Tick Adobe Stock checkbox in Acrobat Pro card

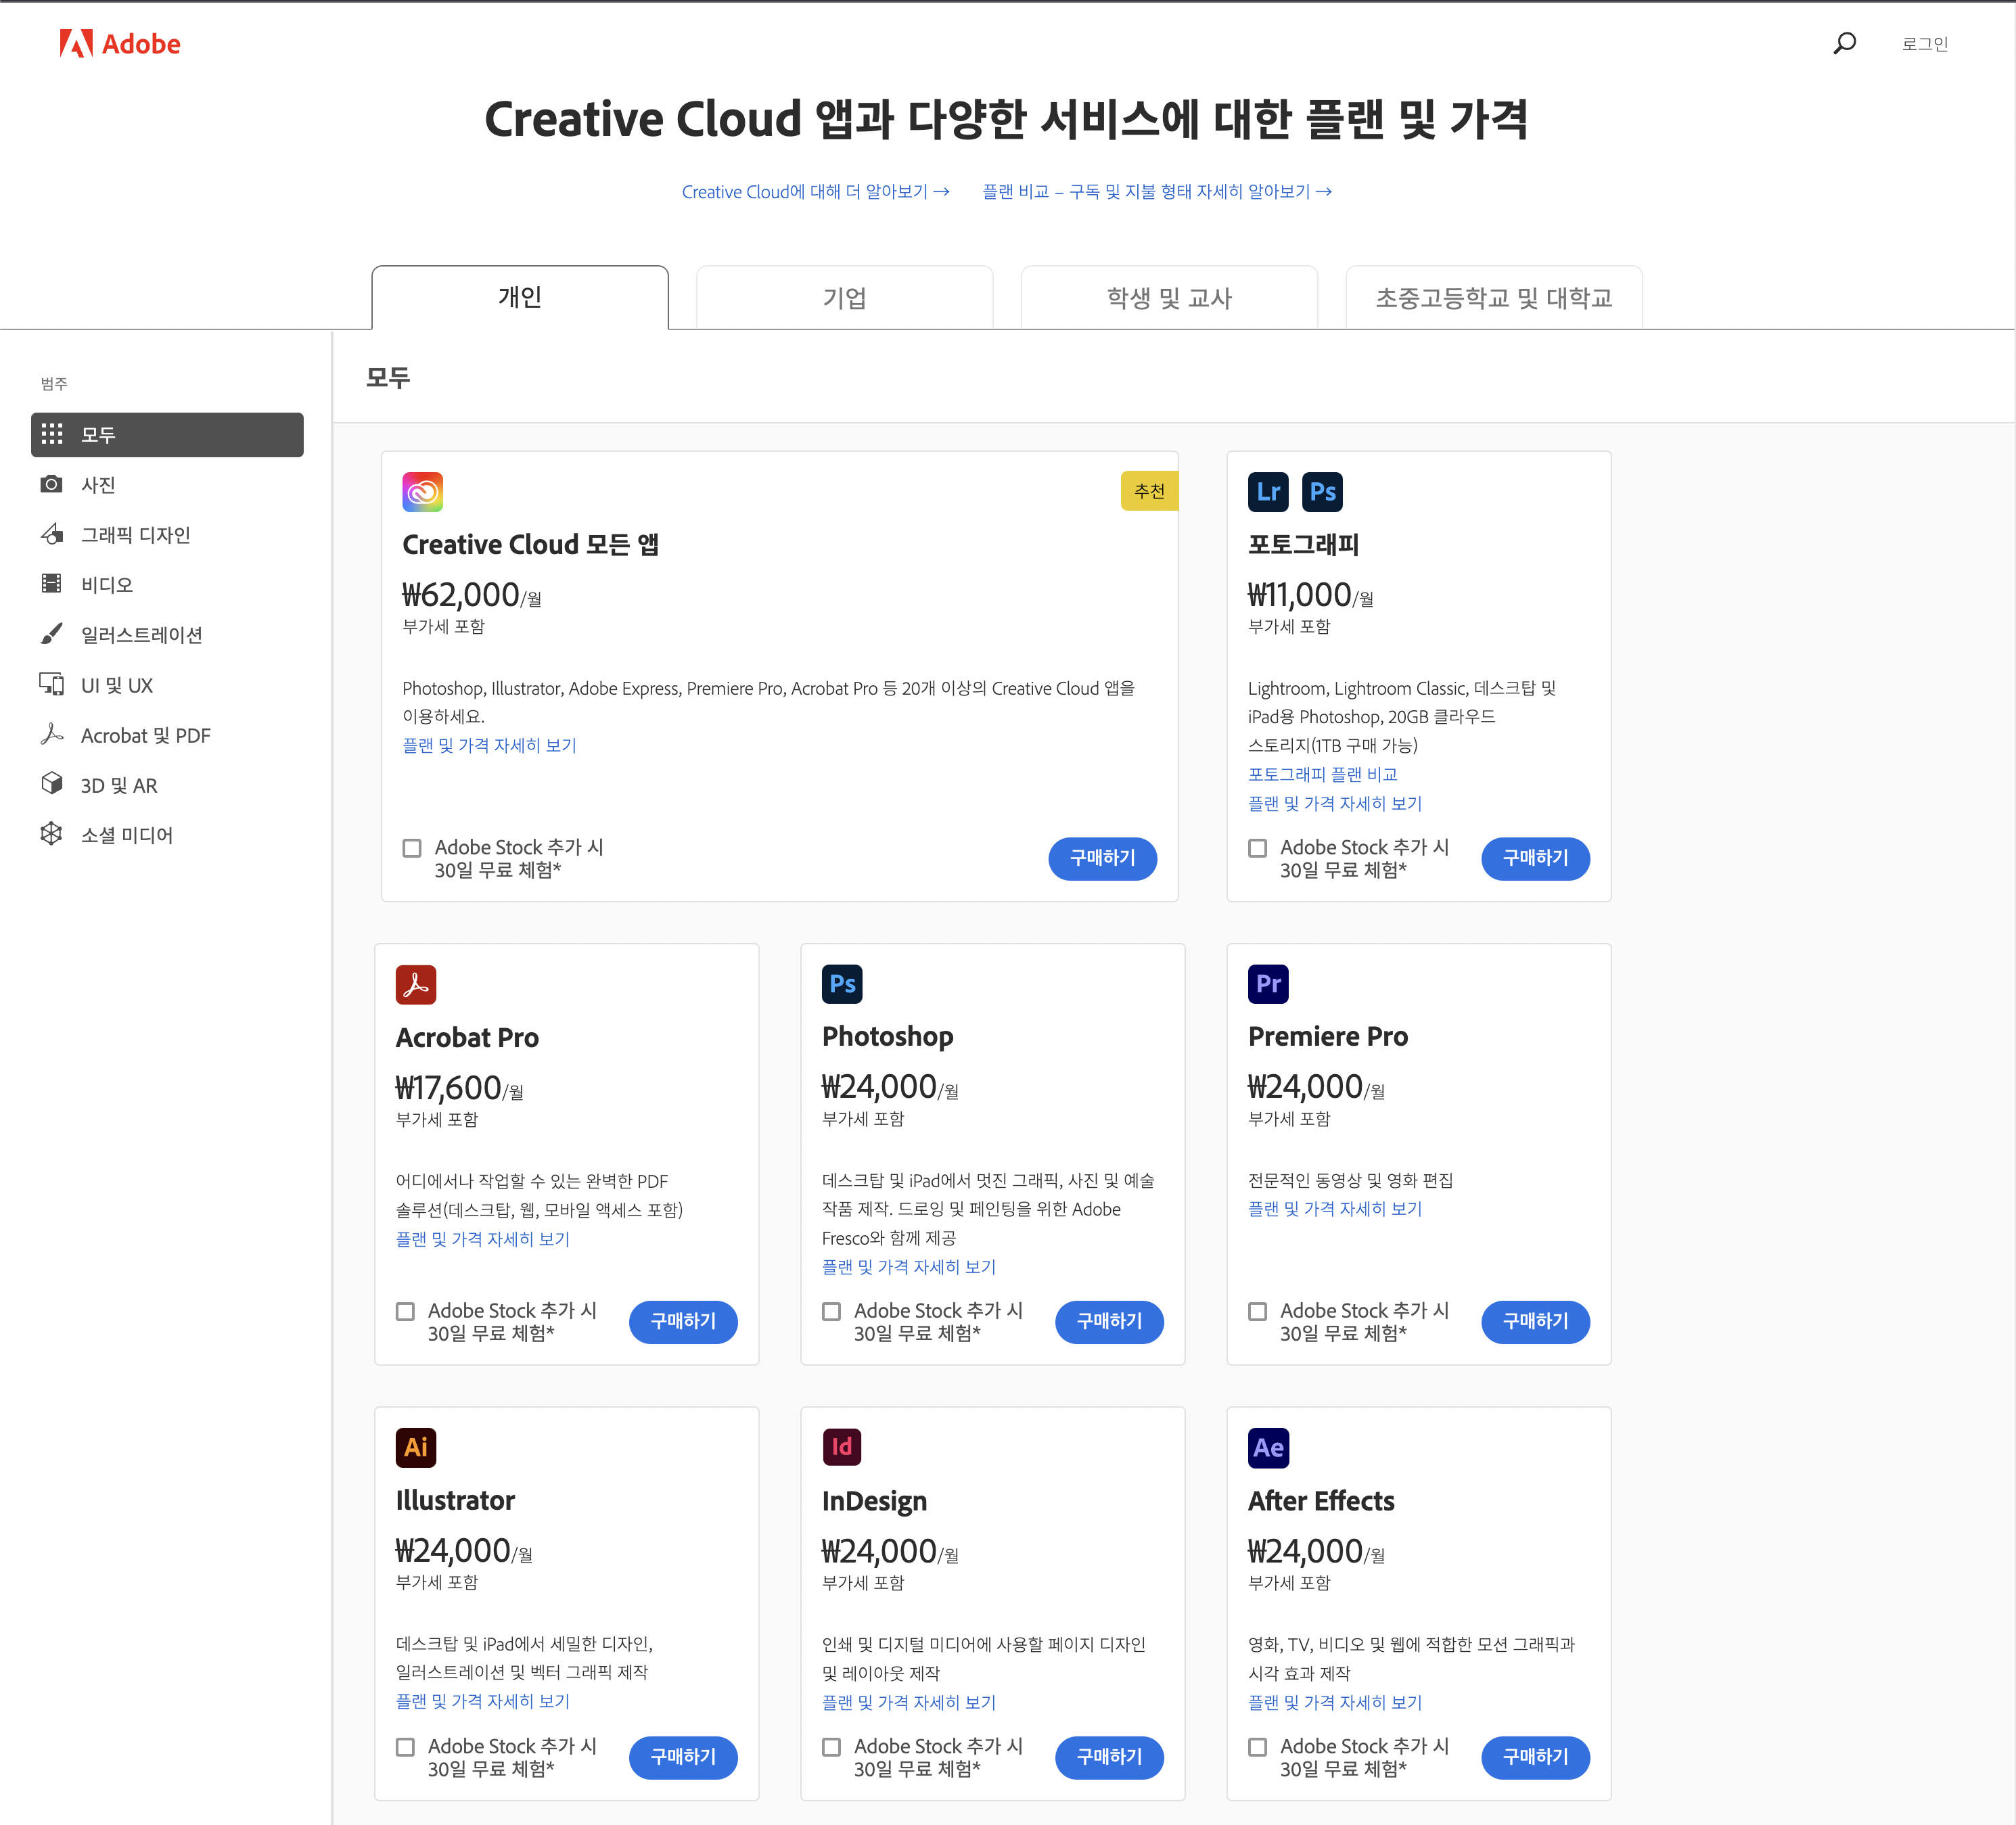405,1311
